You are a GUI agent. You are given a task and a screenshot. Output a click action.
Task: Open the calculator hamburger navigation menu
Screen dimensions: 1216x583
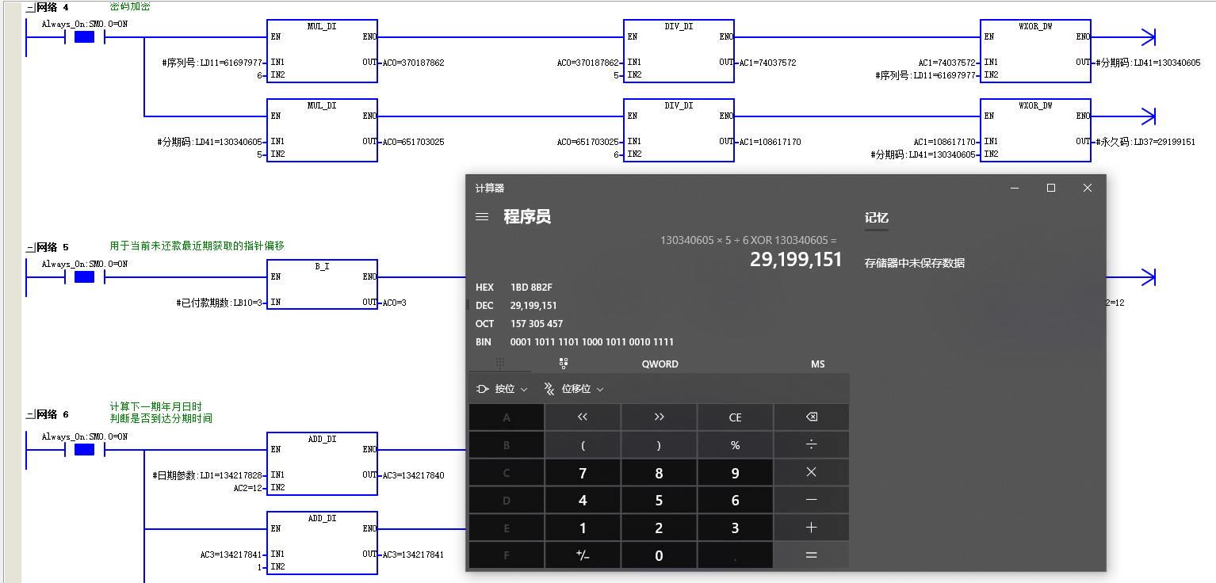(x=482, y=216)
